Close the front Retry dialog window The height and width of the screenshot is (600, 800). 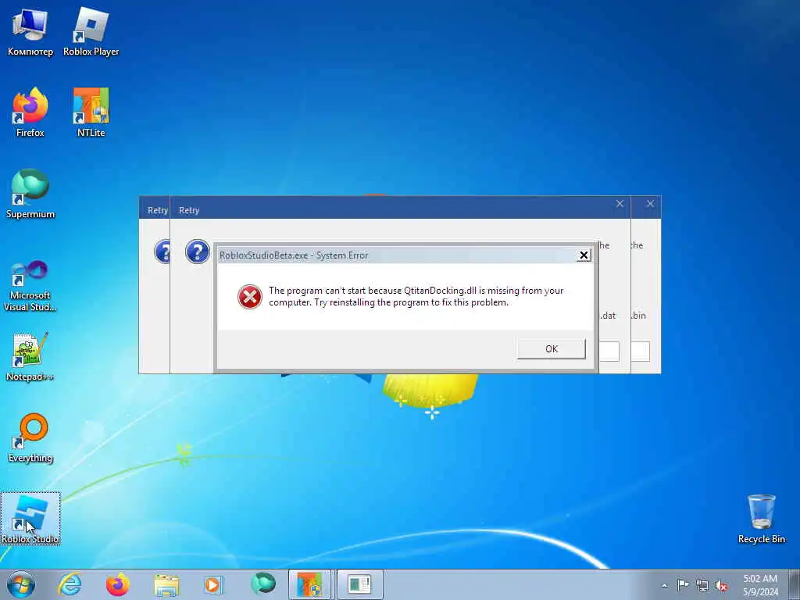(620, 204)
